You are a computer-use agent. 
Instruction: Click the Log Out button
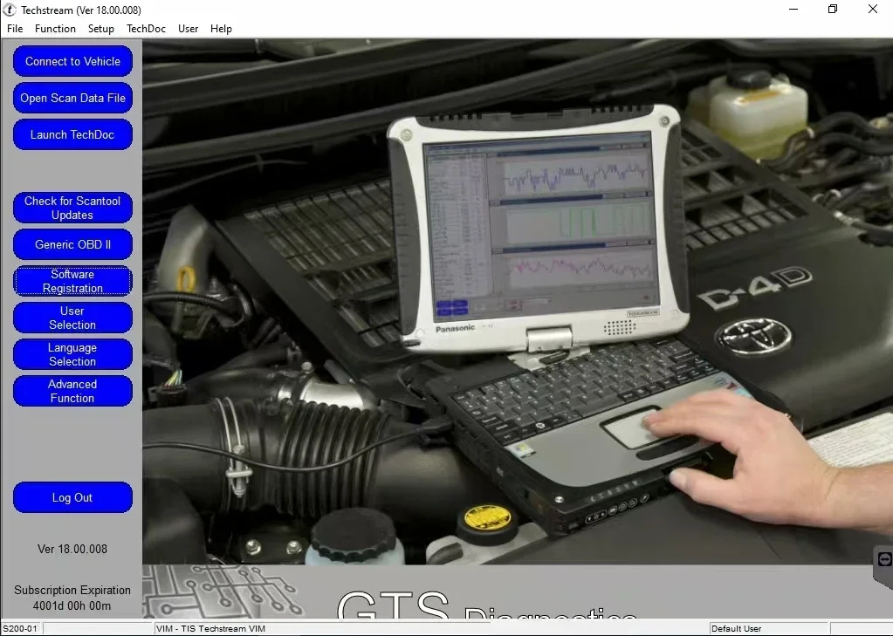pos(73,497)
